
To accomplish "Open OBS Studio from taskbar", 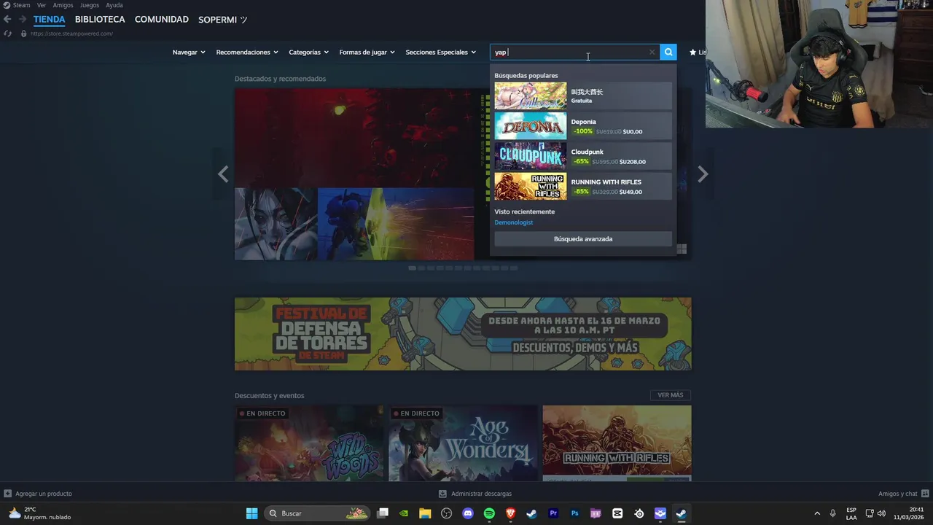I will pyautogui.click(x=446, y=513).
